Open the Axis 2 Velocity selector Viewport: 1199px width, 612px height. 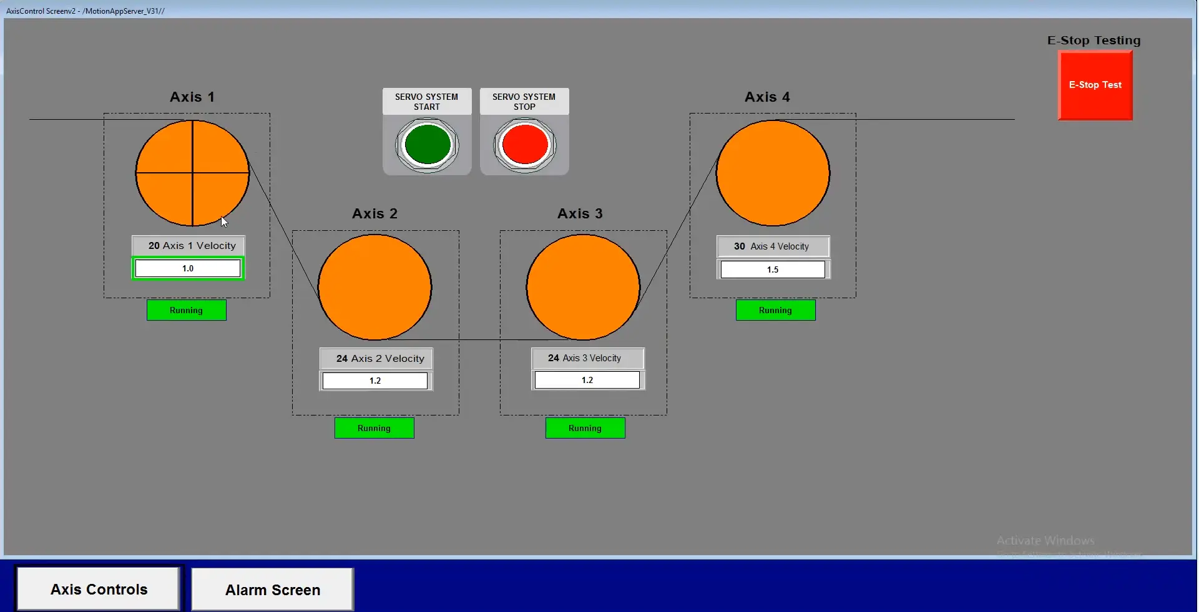pos(375,358)
